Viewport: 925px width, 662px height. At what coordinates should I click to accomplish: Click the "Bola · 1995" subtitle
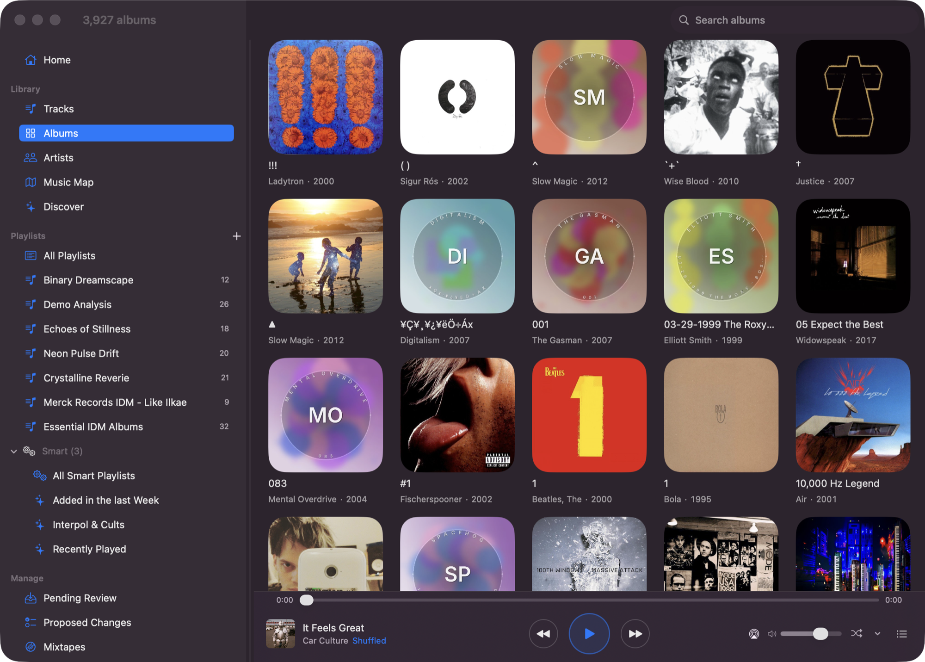688,499
